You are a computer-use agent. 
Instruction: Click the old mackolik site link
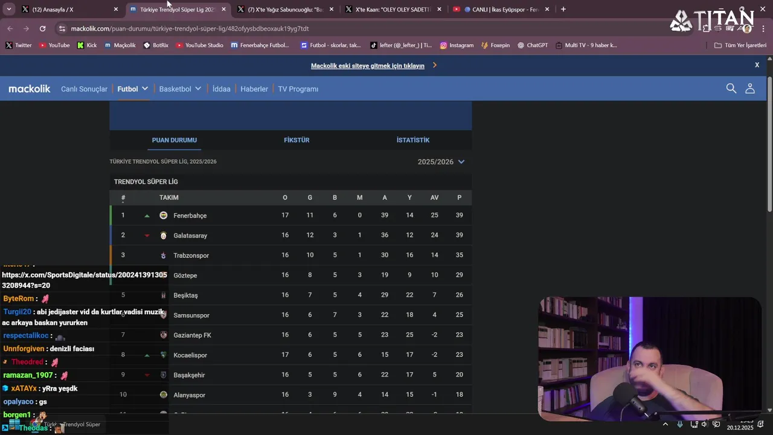[368, 66]
